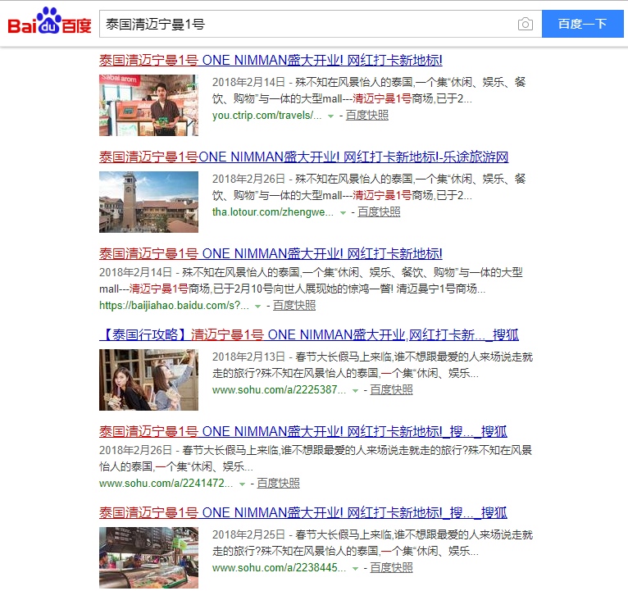Screen dimensions: 628x591
Task: Click the www.sohu.com/a/2225387 URL text
Action: pyautogui.click(x=279, y=390)
